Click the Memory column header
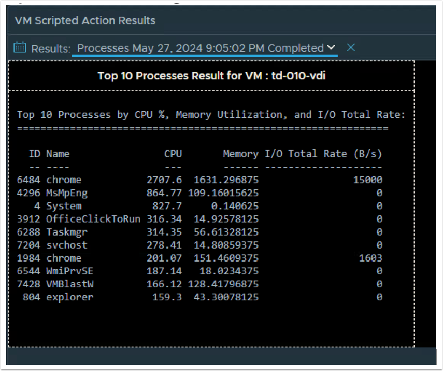 click(x=240, y=154)
